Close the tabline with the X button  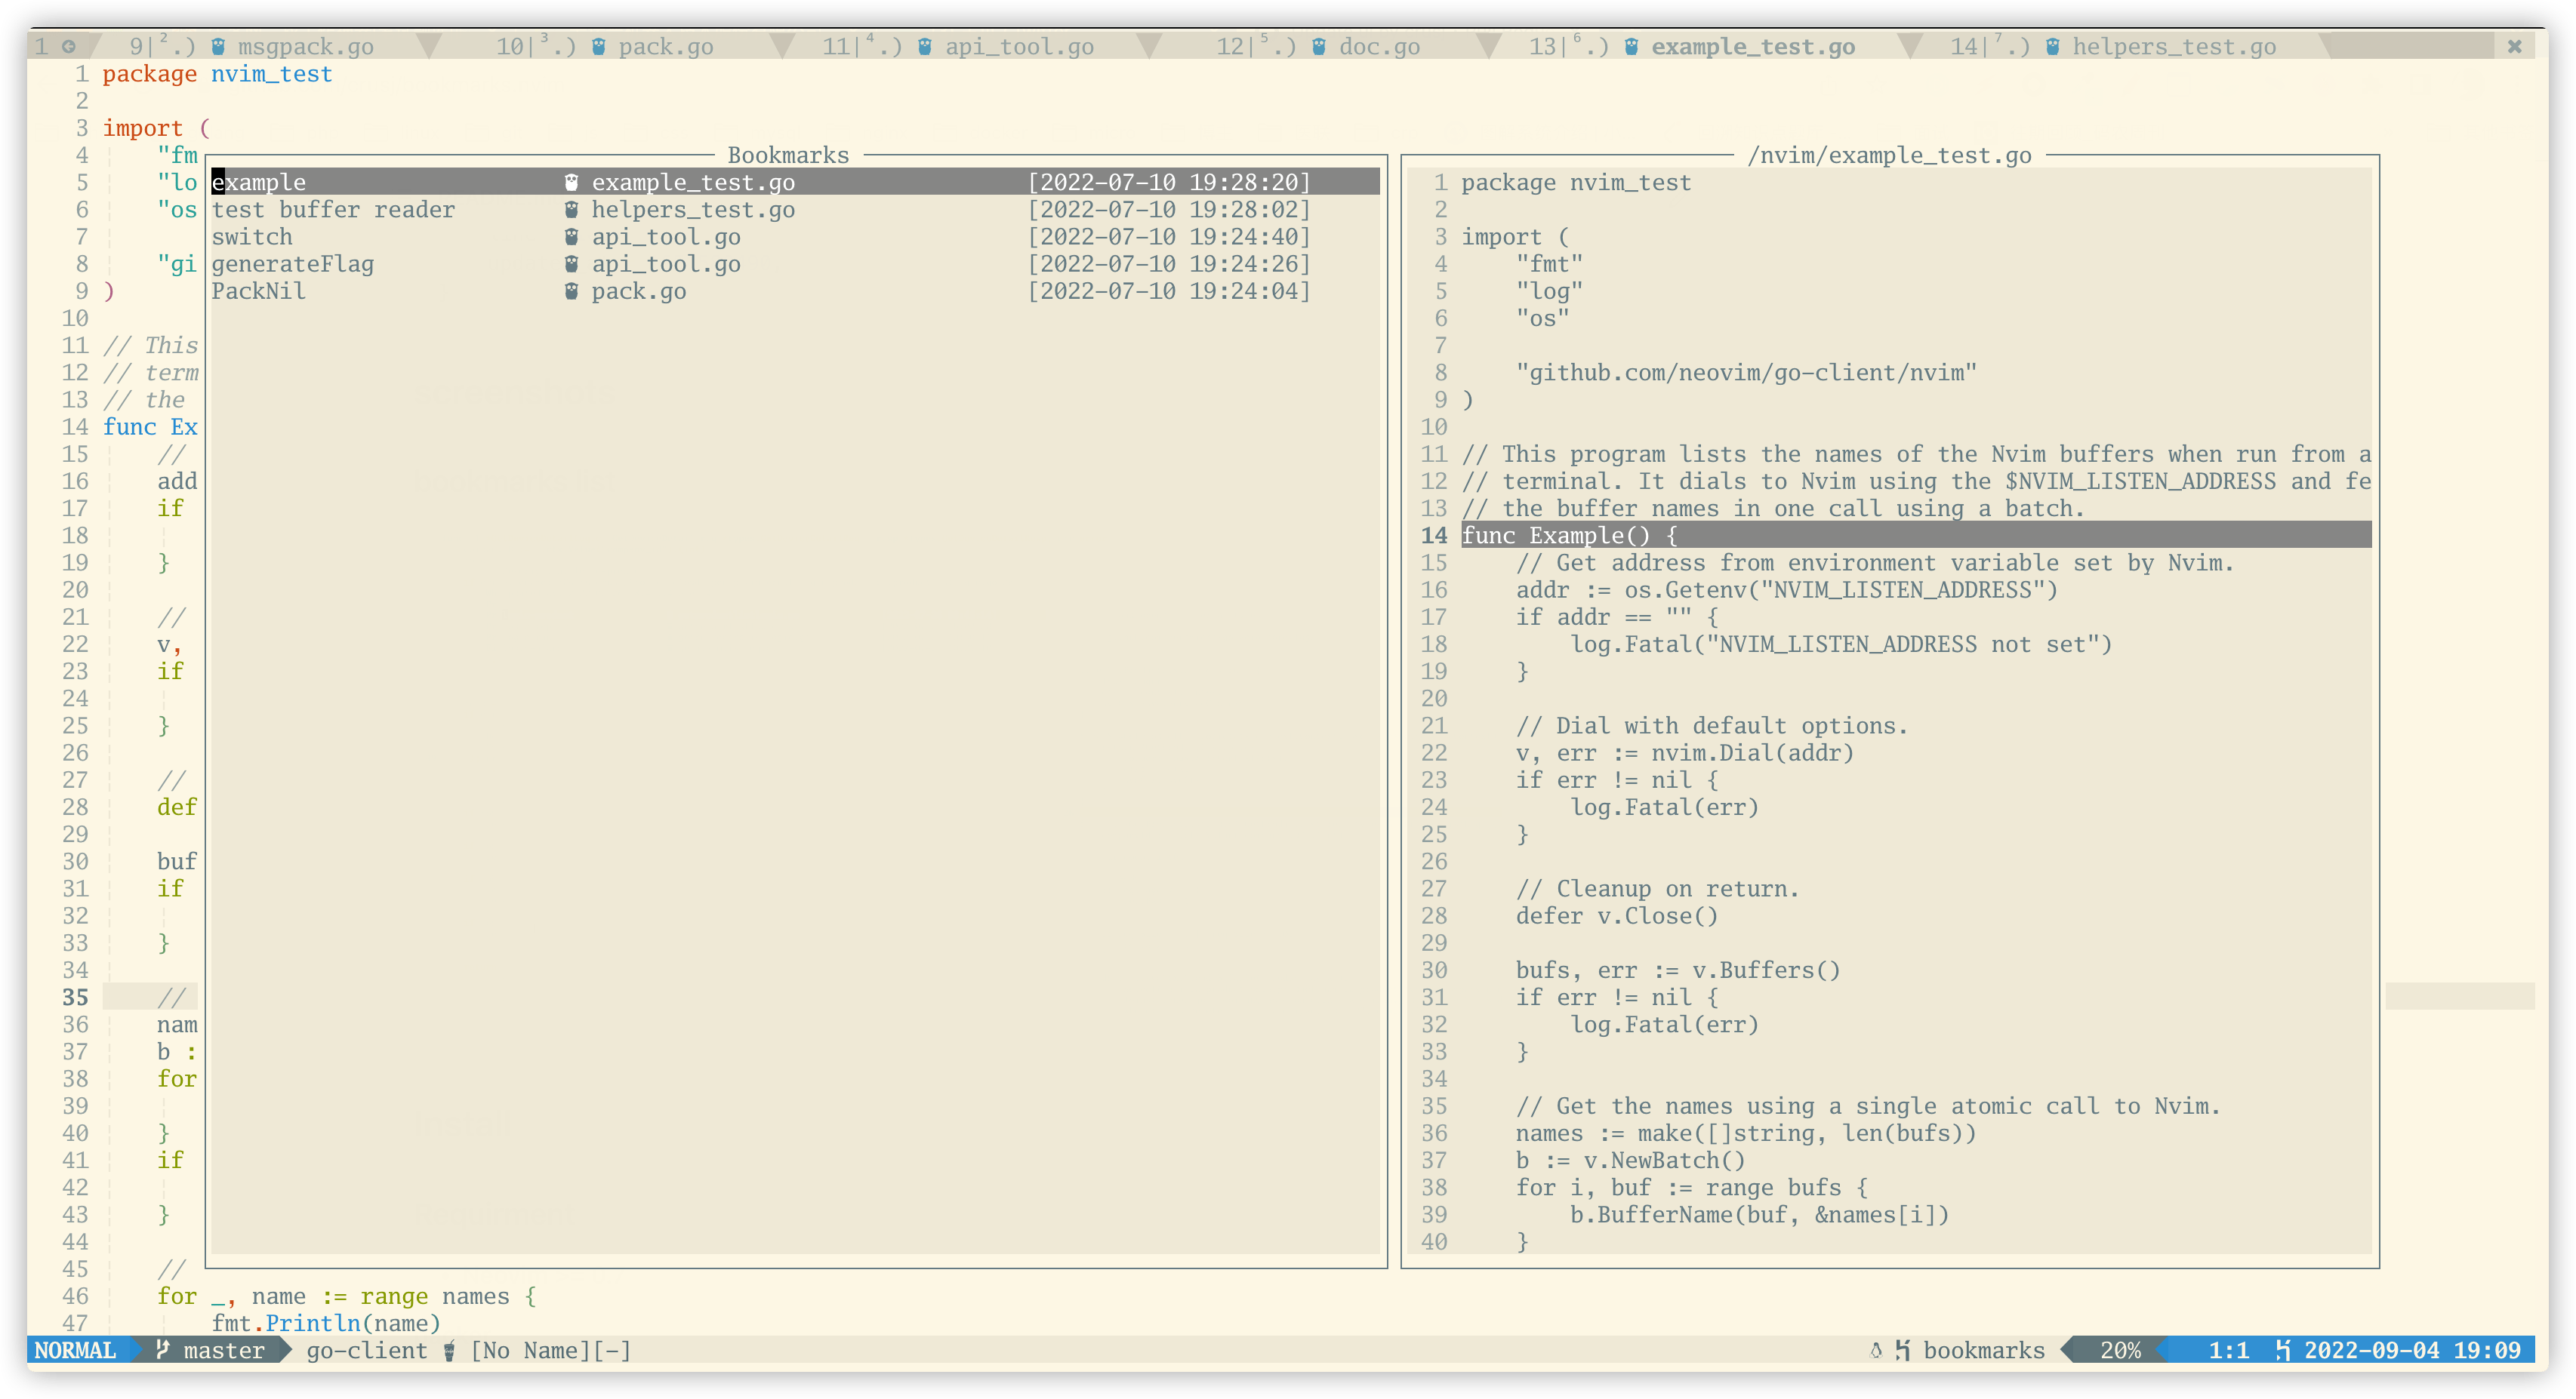[x=2514, y=46]
